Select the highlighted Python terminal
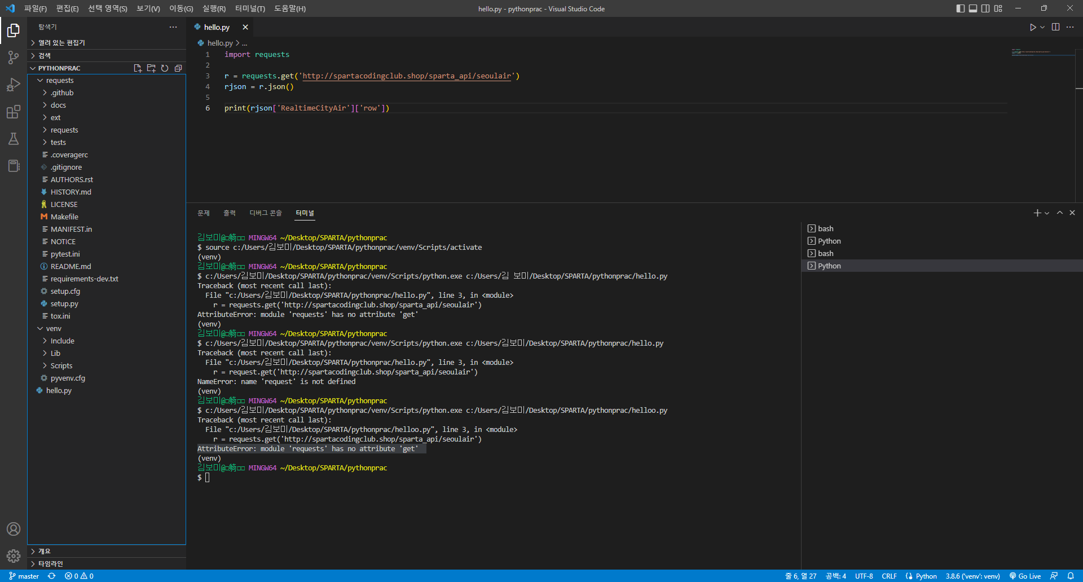This screenshot has width=1083, height=582. [x=942, y=266]
